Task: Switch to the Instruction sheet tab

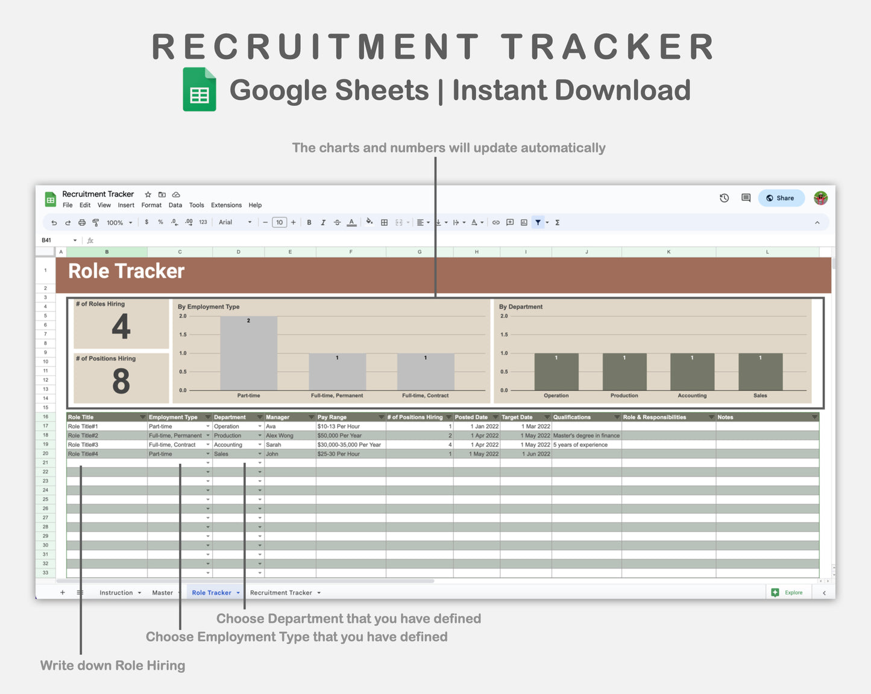Action: click(117, 592)
